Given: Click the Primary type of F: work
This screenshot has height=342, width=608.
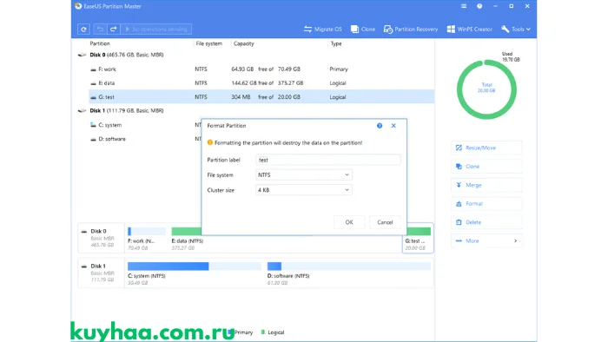Looking at the screenshot, I should pyautogui.click(x=339, y=69).
